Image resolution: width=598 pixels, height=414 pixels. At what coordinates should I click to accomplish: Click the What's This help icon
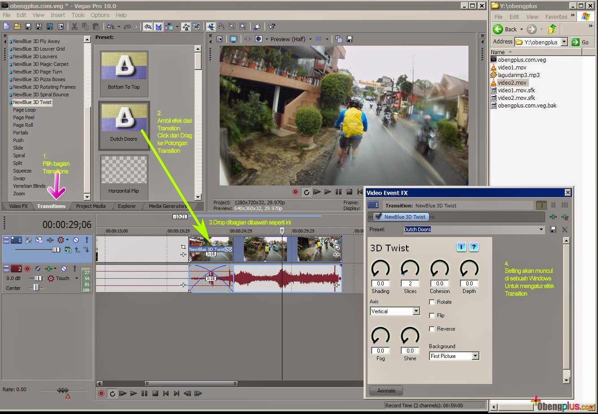pyautogui.click(x=272, y=27)
